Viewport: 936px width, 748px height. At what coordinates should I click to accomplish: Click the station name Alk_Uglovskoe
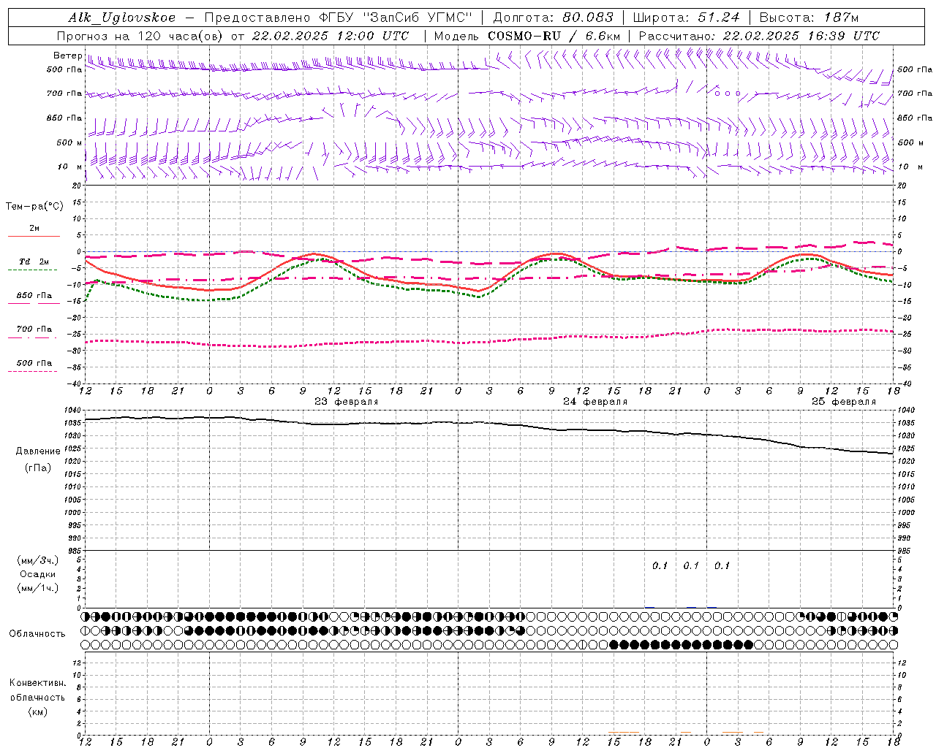point(122,18)
